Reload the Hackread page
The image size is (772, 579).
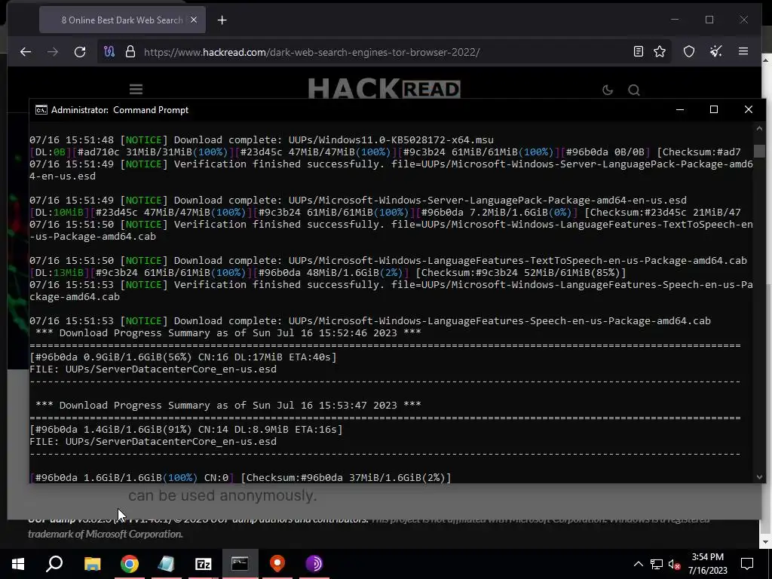coord(80,52)
